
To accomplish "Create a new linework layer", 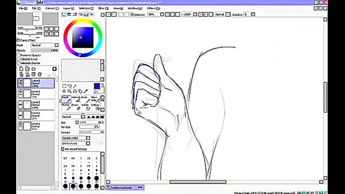I will tap(27, 69).
